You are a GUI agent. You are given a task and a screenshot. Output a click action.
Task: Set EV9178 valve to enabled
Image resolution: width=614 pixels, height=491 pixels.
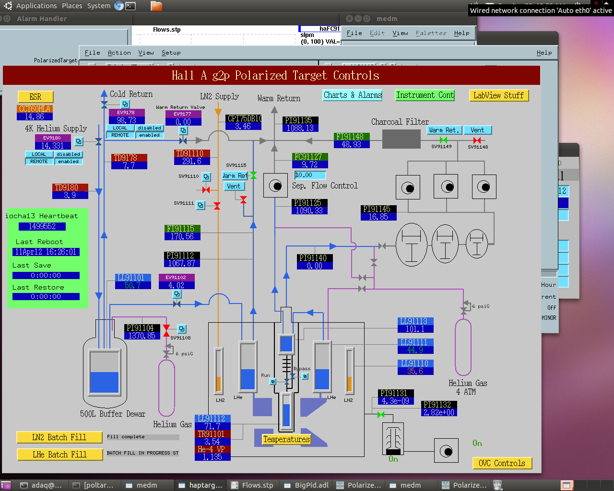tap(149, 135)
